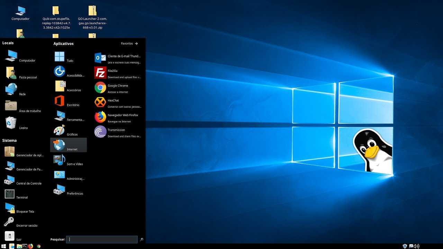Open the Terminal from the Sistema section
This screenshot has width=443, height=249.
pos(21,197)
